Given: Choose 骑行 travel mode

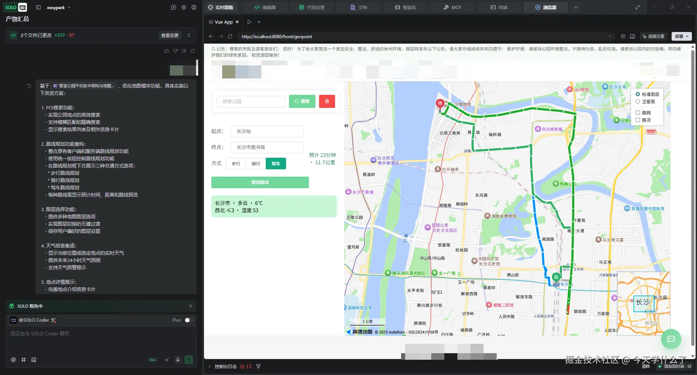Looking at the screenshot, I should coord(256,164).
